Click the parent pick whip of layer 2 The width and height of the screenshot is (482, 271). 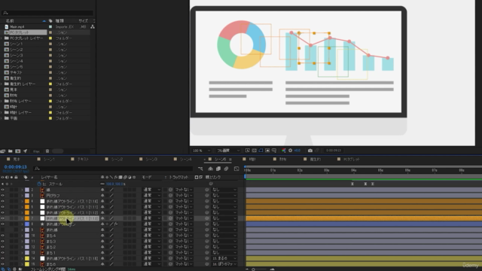[207, 190]
